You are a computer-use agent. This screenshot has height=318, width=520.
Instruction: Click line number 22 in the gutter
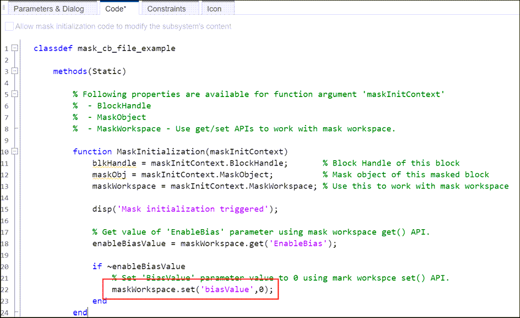click(x=6, y=289)
